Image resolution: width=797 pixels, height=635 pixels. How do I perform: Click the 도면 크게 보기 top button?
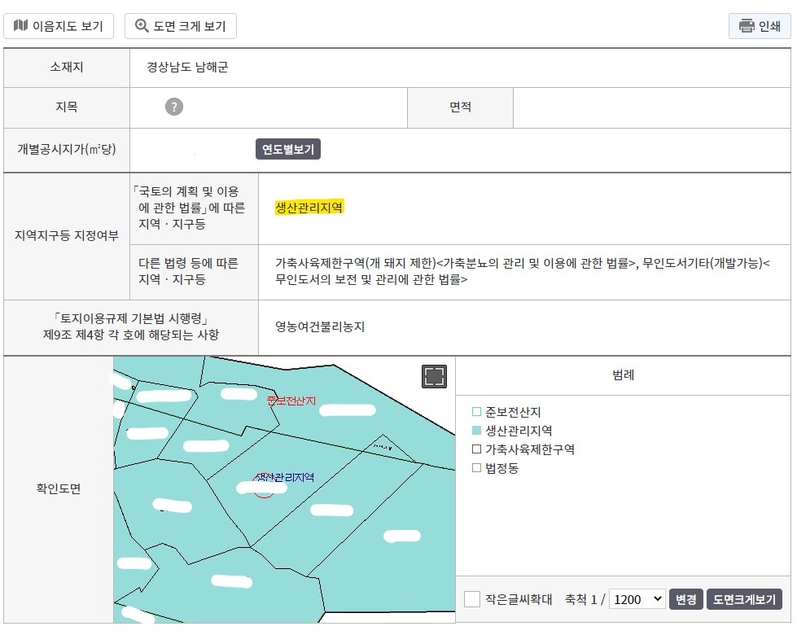[181, 26]
